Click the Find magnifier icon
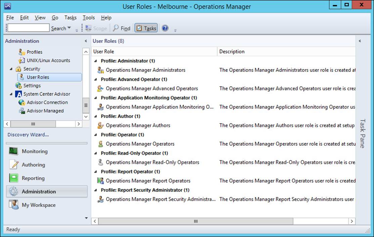Image resolution: width=374 pixels, height=237 pixels. [116, 28]
